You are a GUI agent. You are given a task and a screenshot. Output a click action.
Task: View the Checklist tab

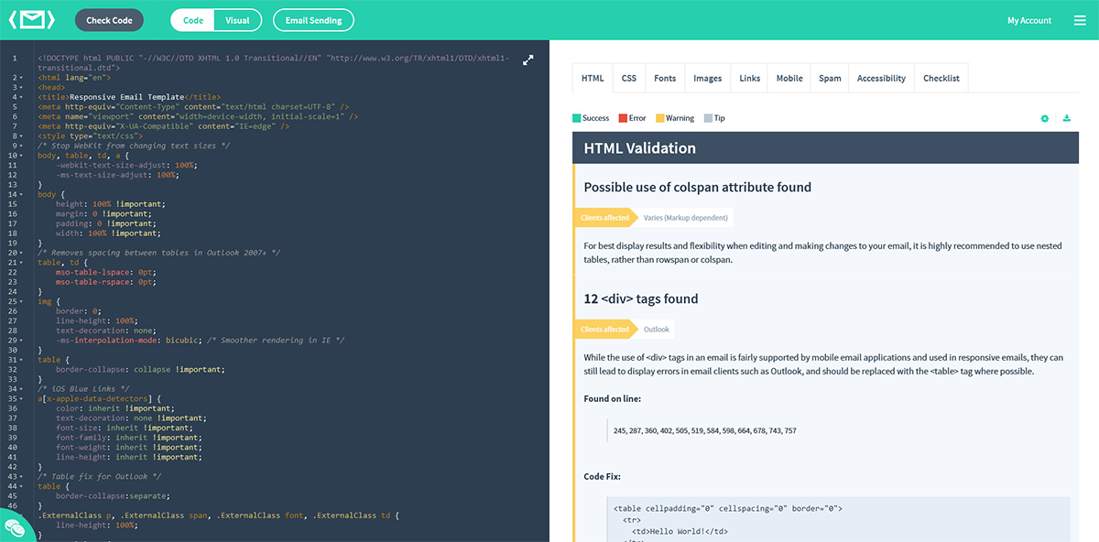tap(941, 78)
